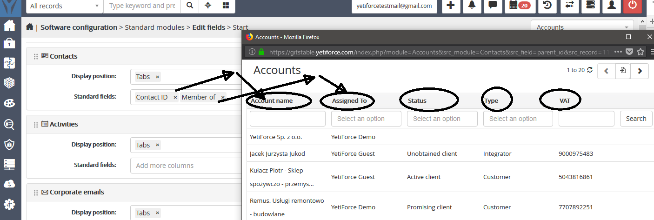The width and height of the screenshot is (654, 220).
Task: Click the magnifier search button in the top bar
Action: pos(189,6)
